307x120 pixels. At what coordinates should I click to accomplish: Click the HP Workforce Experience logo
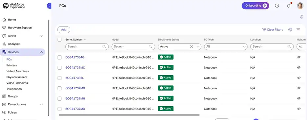[x=14, y=6]
